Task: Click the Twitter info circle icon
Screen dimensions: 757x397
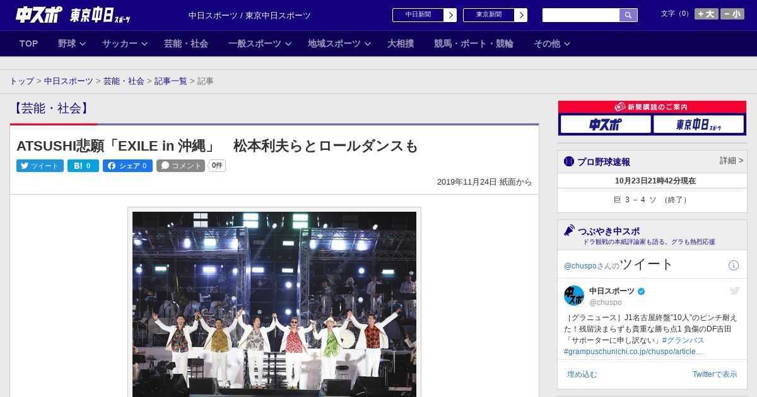Action: point(734,265)
